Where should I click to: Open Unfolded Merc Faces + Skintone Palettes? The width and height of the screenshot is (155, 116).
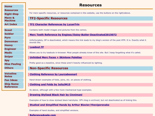pos(56,57)
